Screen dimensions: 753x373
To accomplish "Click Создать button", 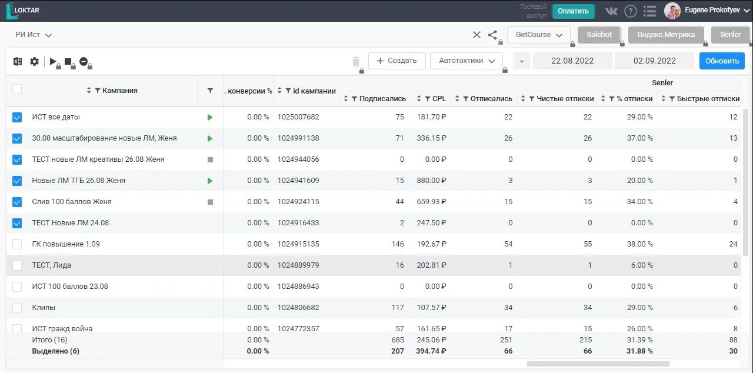I will pyautogui.click(x=397, y=61).
